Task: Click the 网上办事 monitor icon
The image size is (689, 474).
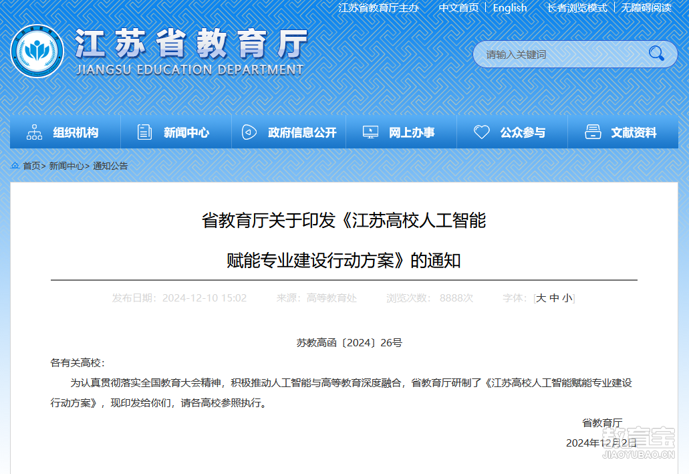Action: point(370,132)
